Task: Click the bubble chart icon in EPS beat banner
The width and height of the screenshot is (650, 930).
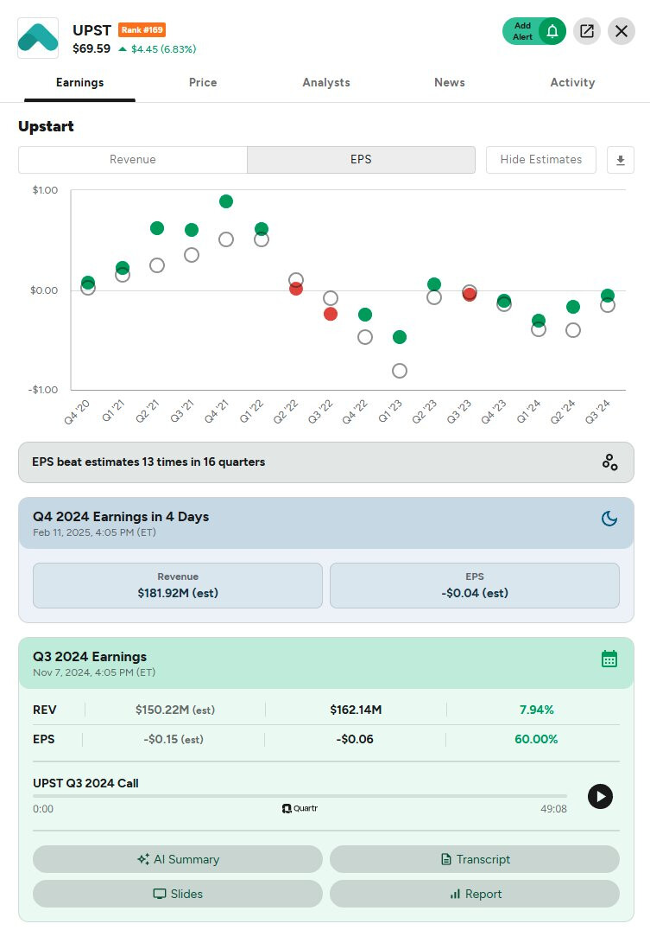Action: click(609, 462)
